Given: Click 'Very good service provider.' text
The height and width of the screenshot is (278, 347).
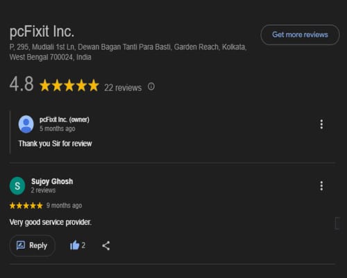Looking at the screenshot, I should pos(51,222).
